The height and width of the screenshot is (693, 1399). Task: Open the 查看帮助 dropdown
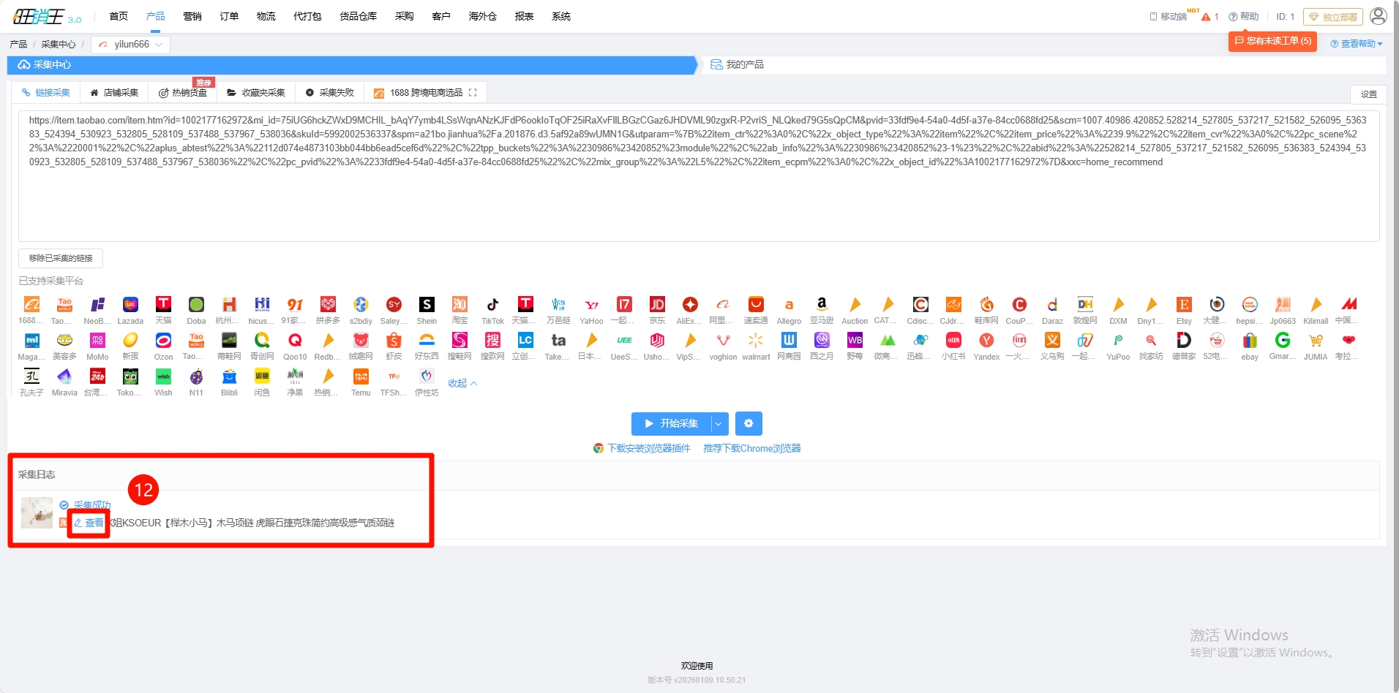[1356, 44]
